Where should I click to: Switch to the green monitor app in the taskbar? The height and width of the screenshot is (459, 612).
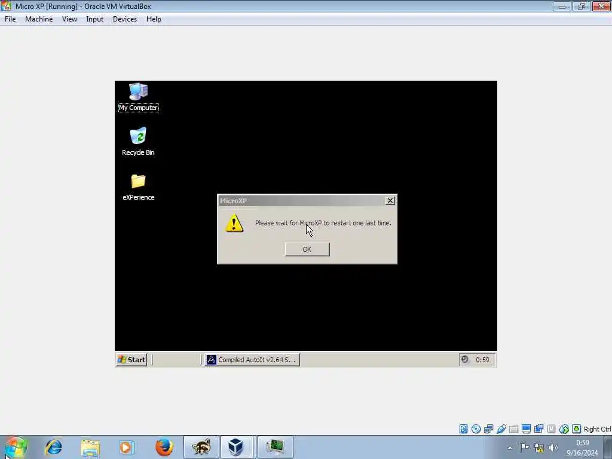(x=275, y=447)
